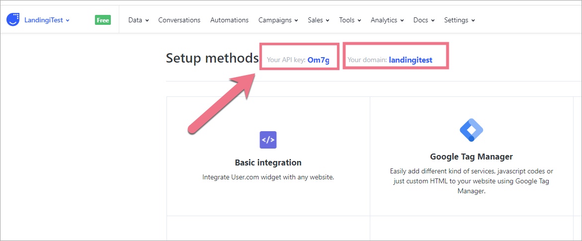The height and width of the screenshot is (241, 582).
Task: Click the landingitest domain link
Action: (411, 60)
